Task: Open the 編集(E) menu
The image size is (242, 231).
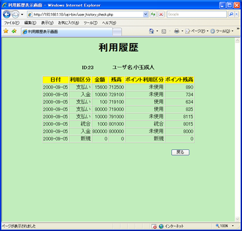Action: [x=30, y=23]
